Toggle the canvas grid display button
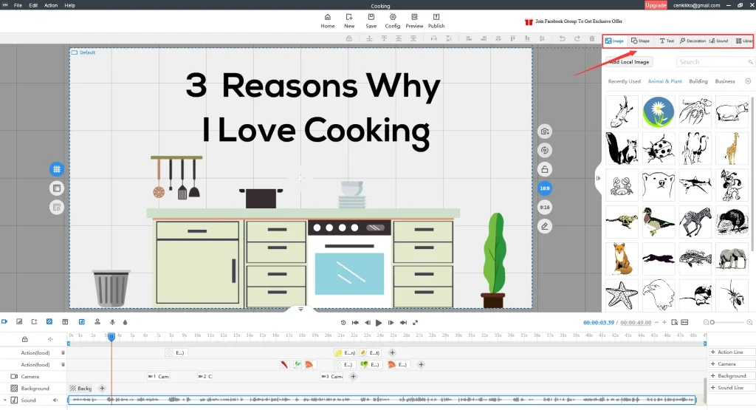The image size is (756, 410). pyautogui.click(x=56, y=169)
